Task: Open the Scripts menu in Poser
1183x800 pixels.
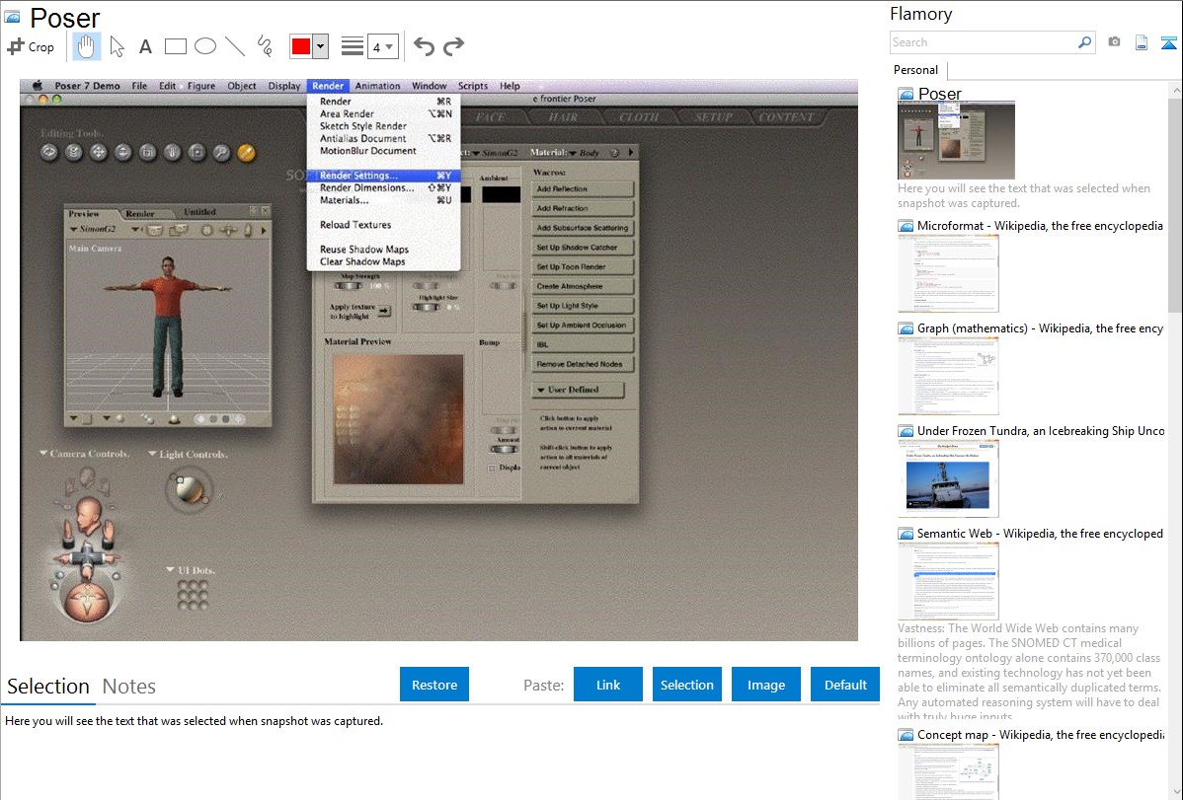Action: click(473, 86)
